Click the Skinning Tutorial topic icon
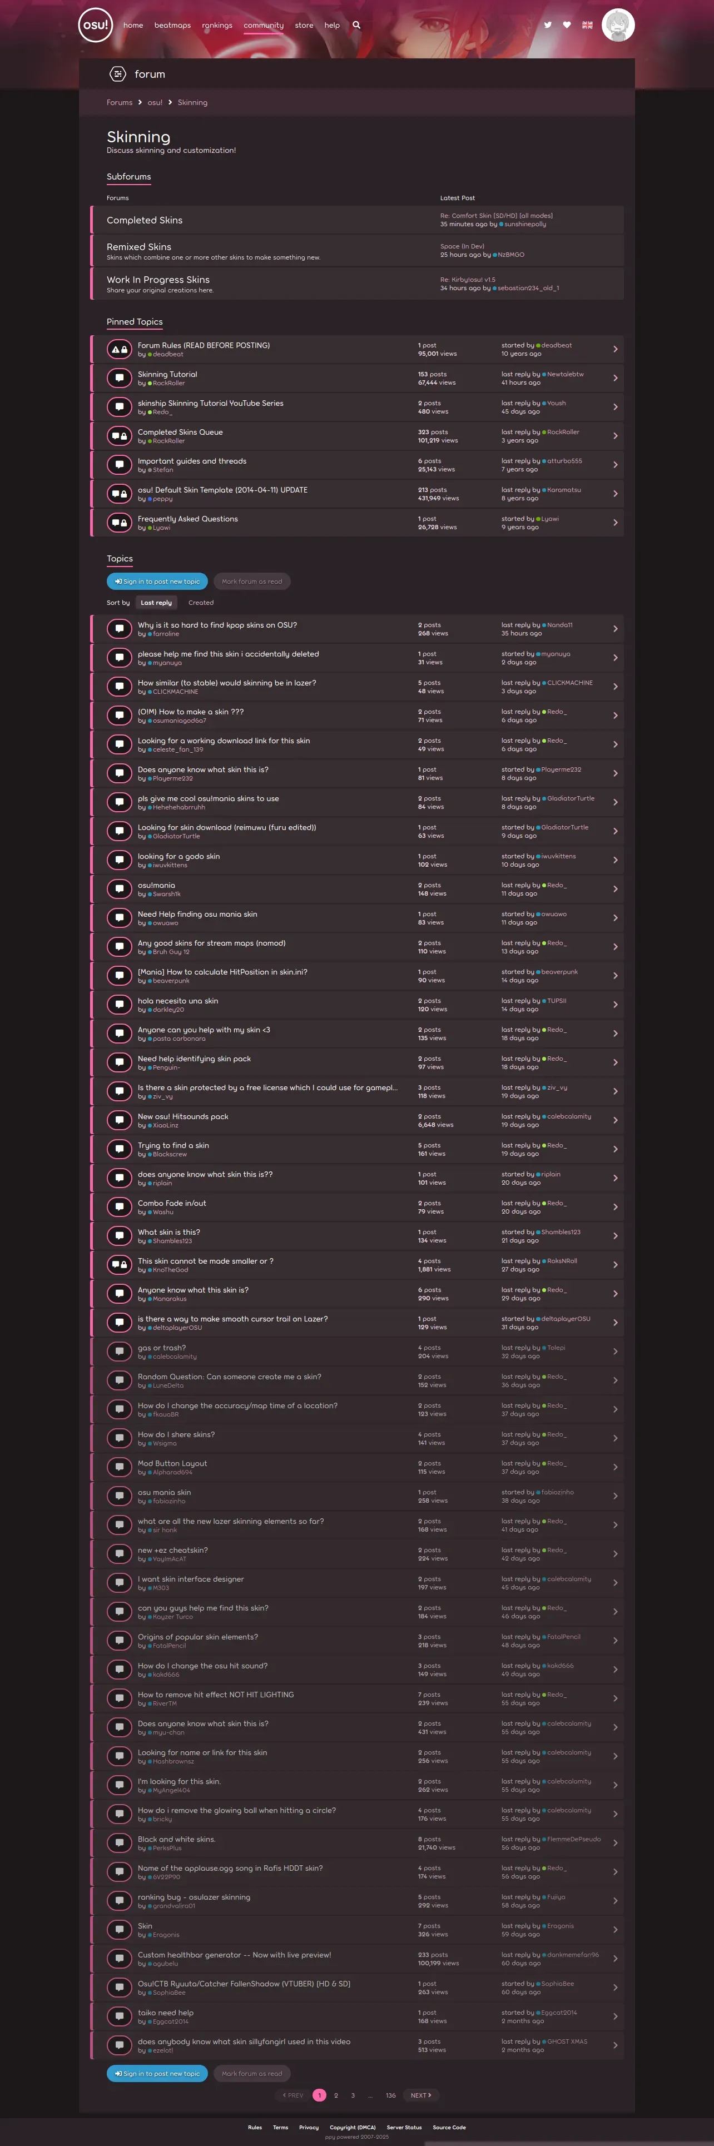 (x=120, y=378)
